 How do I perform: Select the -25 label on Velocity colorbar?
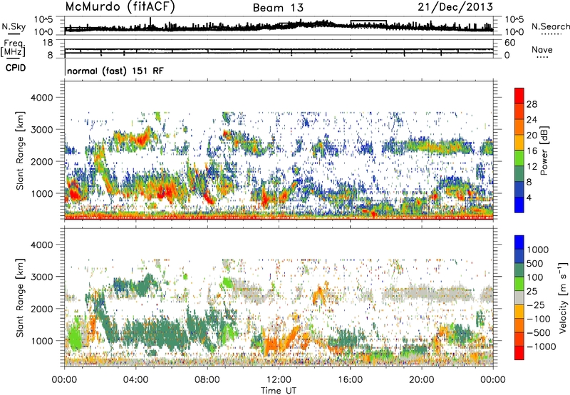536,304
